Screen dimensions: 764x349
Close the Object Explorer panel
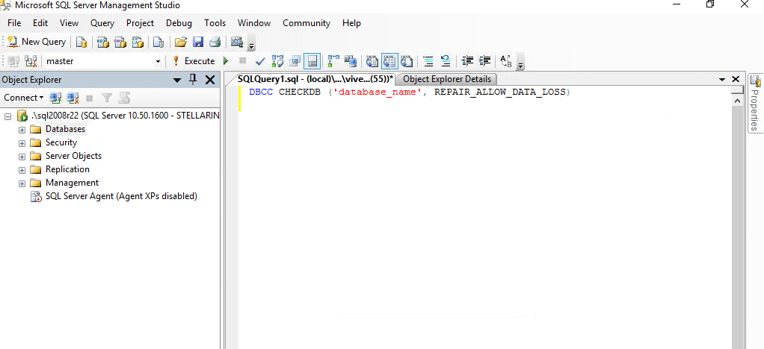point(209,80)
